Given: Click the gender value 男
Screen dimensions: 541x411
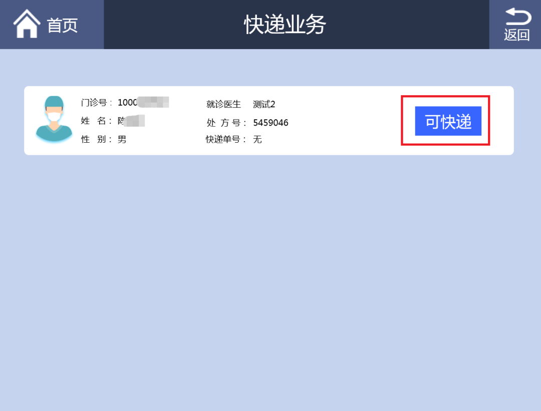Looking at the screenshot, I should (x=122, y=139).
